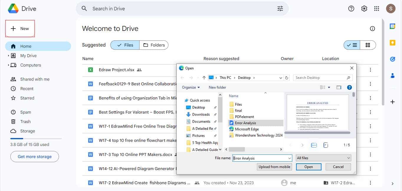
Task: Open the Help question mark menu in Drive
Action: tap(351, 9)
